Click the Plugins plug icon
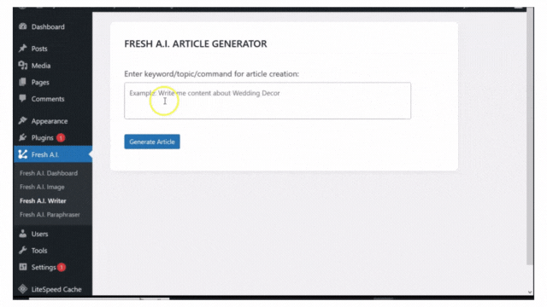The width and height of the screenshot is (547, 307). pos(23,137)
